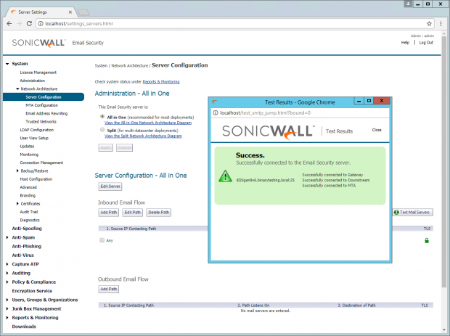Expand the Anti-Spam section
The width and height of the screenshot is (450, 336).
click(x=7, y=237)
